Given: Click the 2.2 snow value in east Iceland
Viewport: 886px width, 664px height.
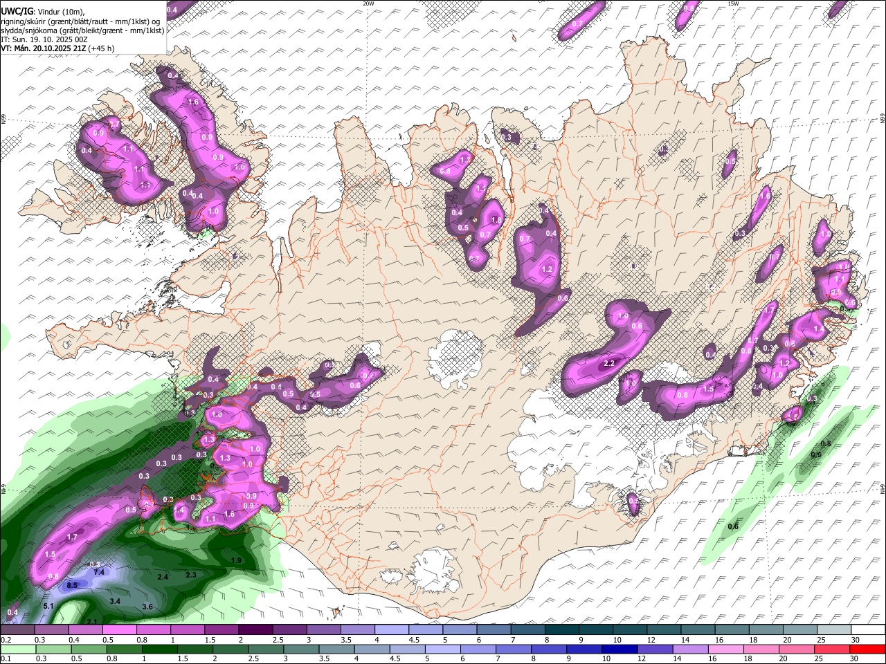Looking at the screenshot, I should (x=610, y=363).
